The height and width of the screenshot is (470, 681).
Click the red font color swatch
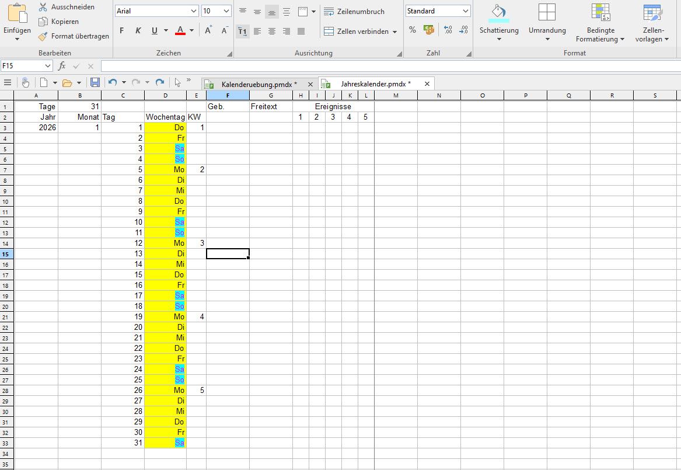[x=180, y=30]
